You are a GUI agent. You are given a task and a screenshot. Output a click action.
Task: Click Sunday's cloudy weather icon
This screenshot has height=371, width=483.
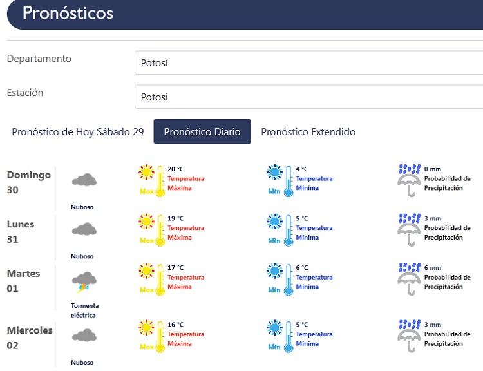coord(84,180)
